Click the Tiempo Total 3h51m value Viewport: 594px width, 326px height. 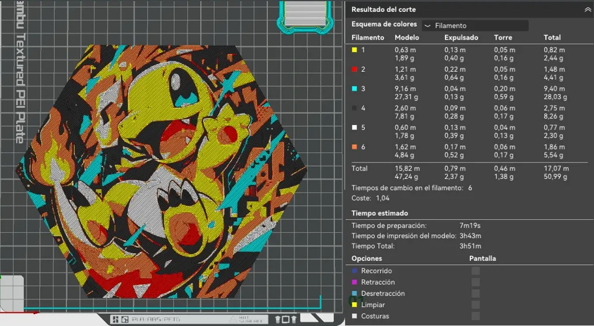click(x=470, y=246)
